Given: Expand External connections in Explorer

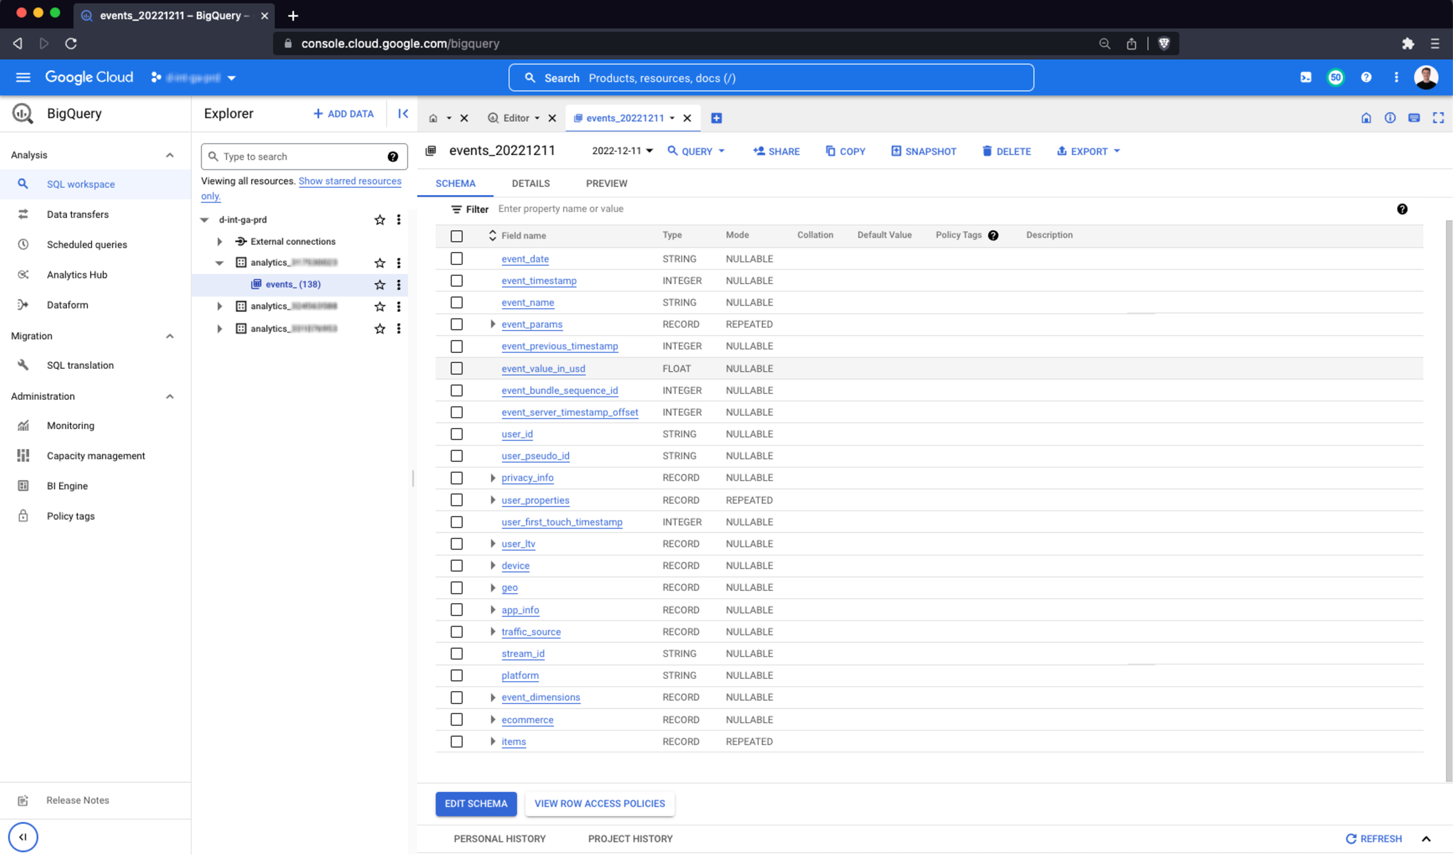Looking at the screenshot, I should coord(219,241).
